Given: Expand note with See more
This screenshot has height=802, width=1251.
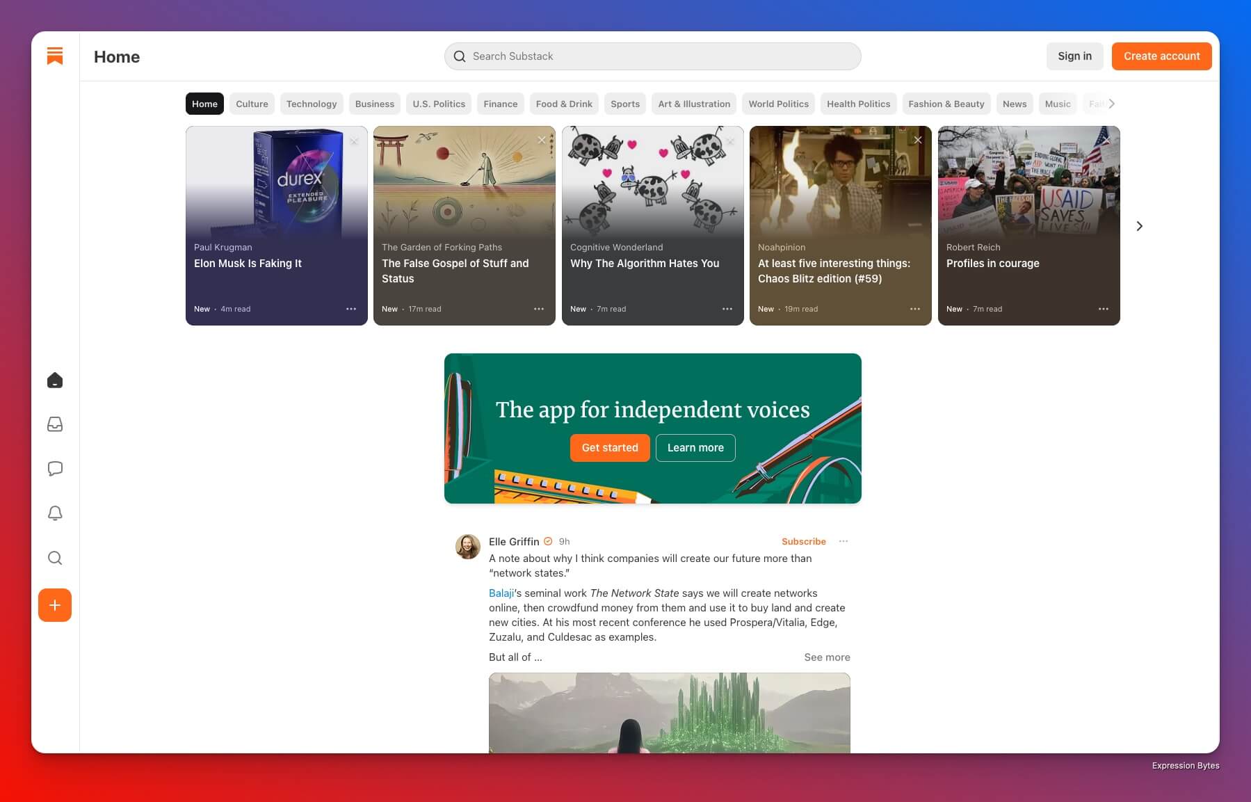Looking at the screenshot, I should [827, 657].
